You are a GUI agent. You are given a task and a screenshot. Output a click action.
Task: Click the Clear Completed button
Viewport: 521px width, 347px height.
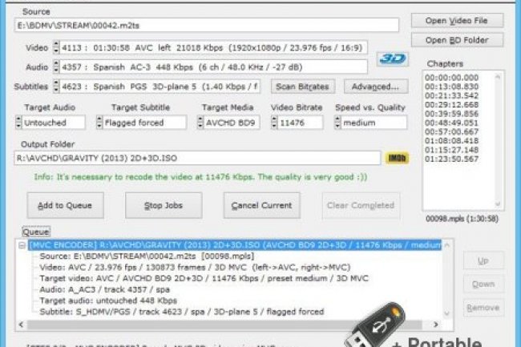click(x=361, y=205)
